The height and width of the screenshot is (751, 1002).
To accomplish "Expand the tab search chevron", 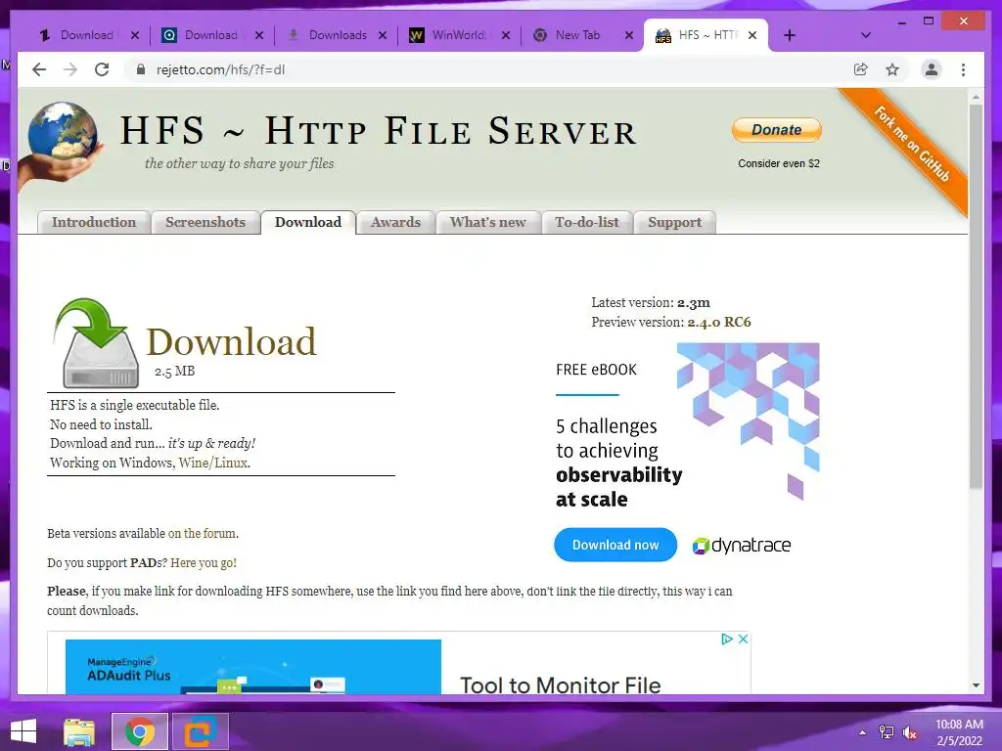I will point(866,35).
